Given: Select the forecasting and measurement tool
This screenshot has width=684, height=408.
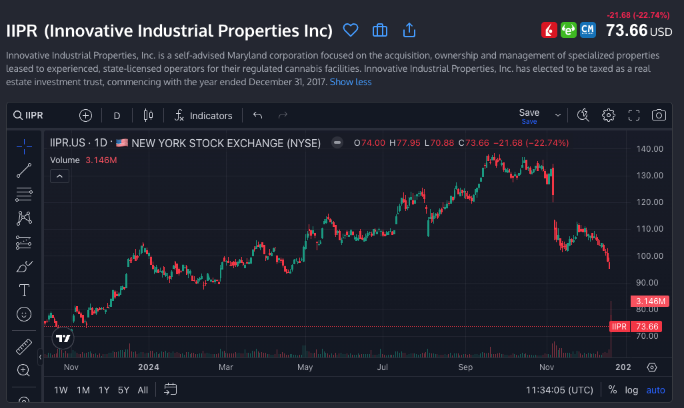Looking at the screenshot, I should pyautogui.click(x=24, y=242).
